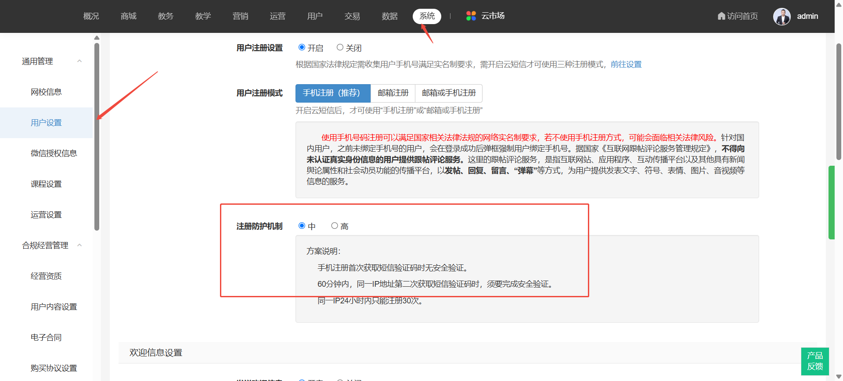Open 微信授权信息 in the sidebar
The width and height of the screenshot is (843, 381).
coord(54,153)
